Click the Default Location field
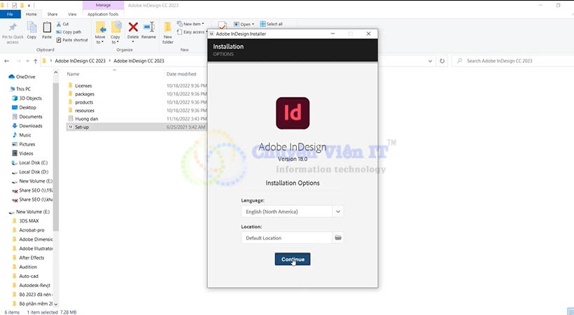 [x=286, y=238]
